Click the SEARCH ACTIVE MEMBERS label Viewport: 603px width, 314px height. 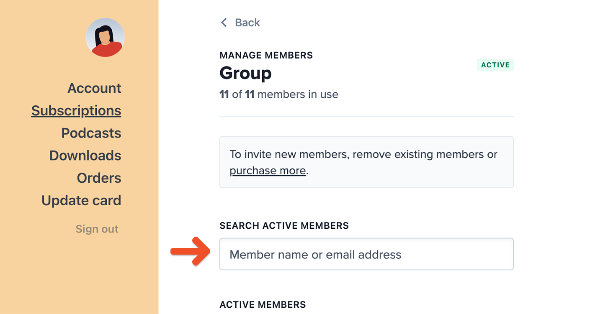[x=284, y=226]
